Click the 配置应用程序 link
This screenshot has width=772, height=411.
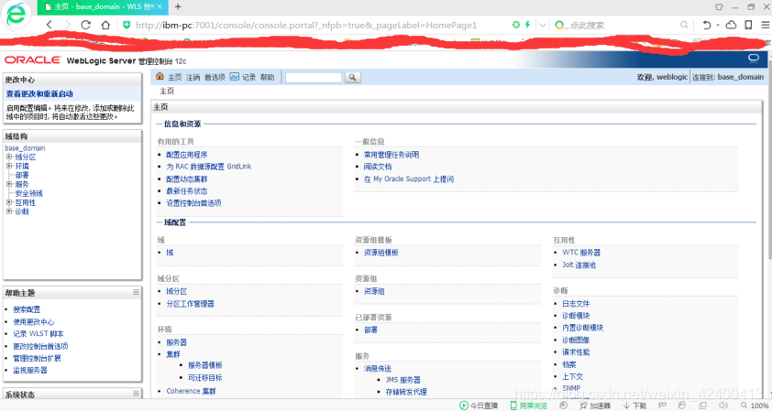tap(187, 155)
